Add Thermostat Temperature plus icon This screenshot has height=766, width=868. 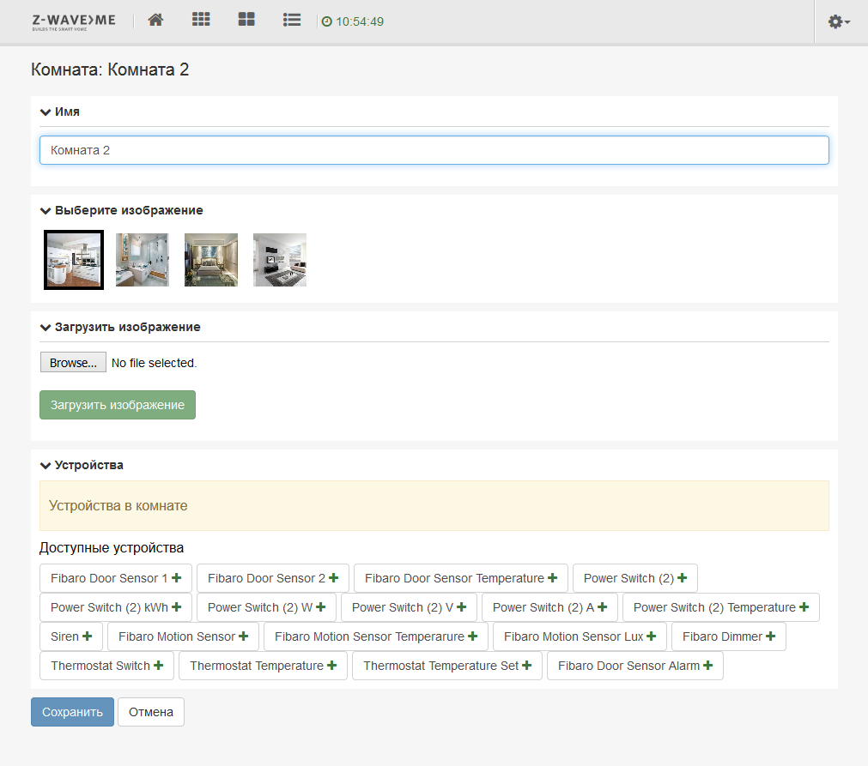tap(331, 666)
